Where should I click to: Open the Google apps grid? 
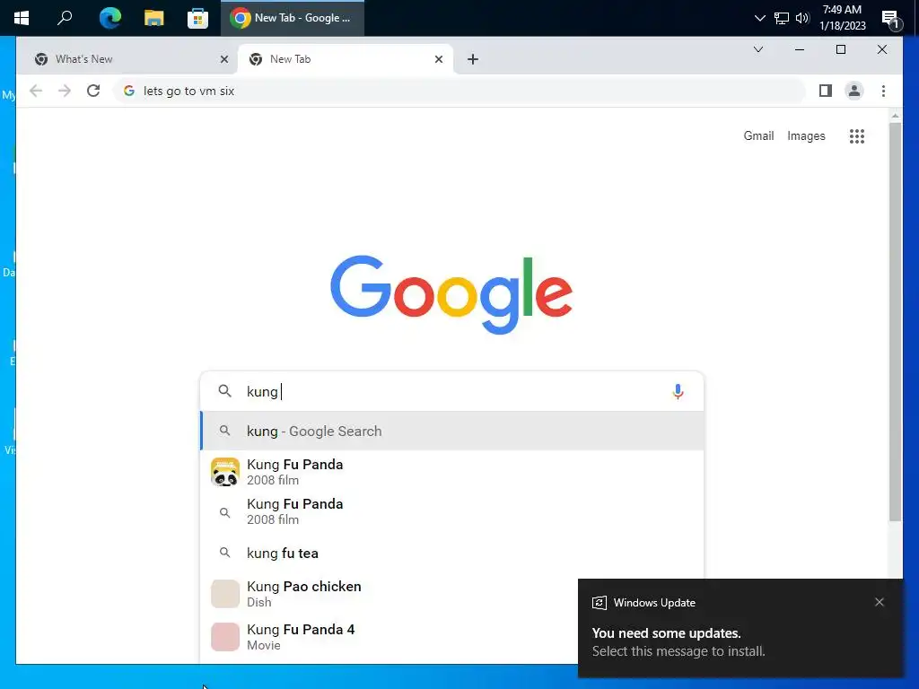pos(857,136)
